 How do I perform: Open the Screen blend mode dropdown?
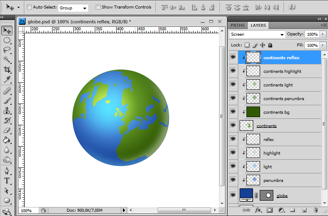click(257, 35)
